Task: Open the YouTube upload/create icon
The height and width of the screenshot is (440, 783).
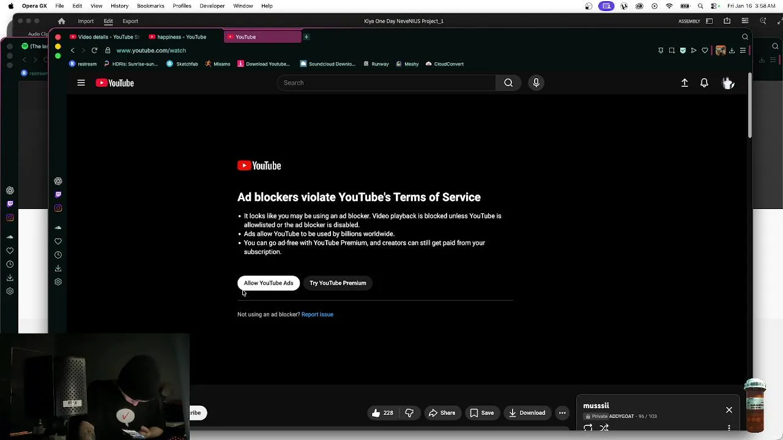Action: [x=685, y=82]
